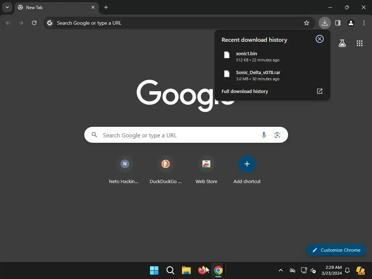372x279 pixels.
Task: Click the open-in-new-tab download history icon
Action: click(320, 91)
